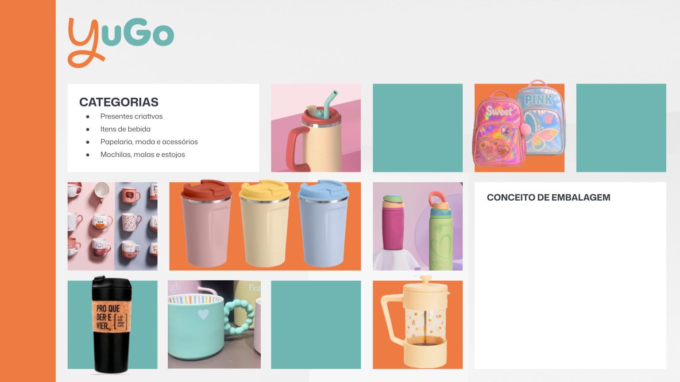
Task: Click the tumbler with teal straw image
Action: click(x=316, y=128)
